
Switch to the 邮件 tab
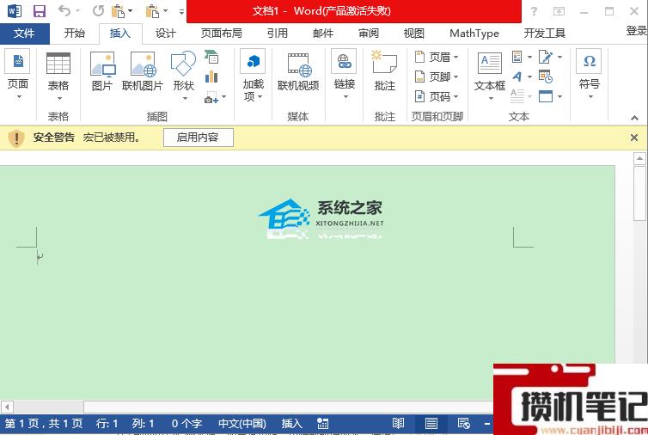pos(323,34)
